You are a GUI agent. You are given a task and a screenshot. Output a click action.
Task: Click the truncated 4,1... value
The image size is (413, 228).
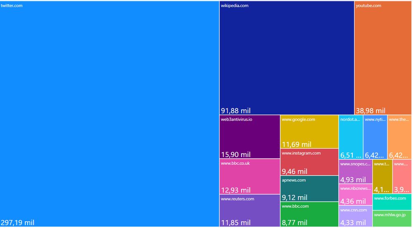(x=382, y=190)
